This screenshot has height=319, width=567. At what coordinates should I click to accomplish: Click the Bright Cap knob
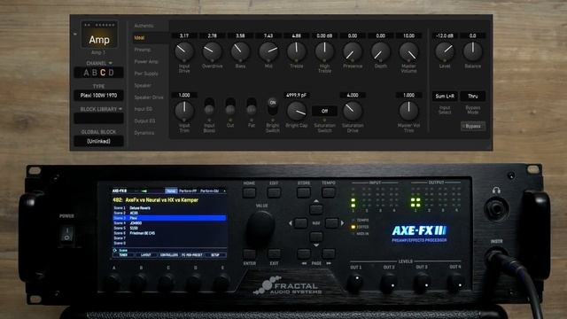[x=297, y=111]
